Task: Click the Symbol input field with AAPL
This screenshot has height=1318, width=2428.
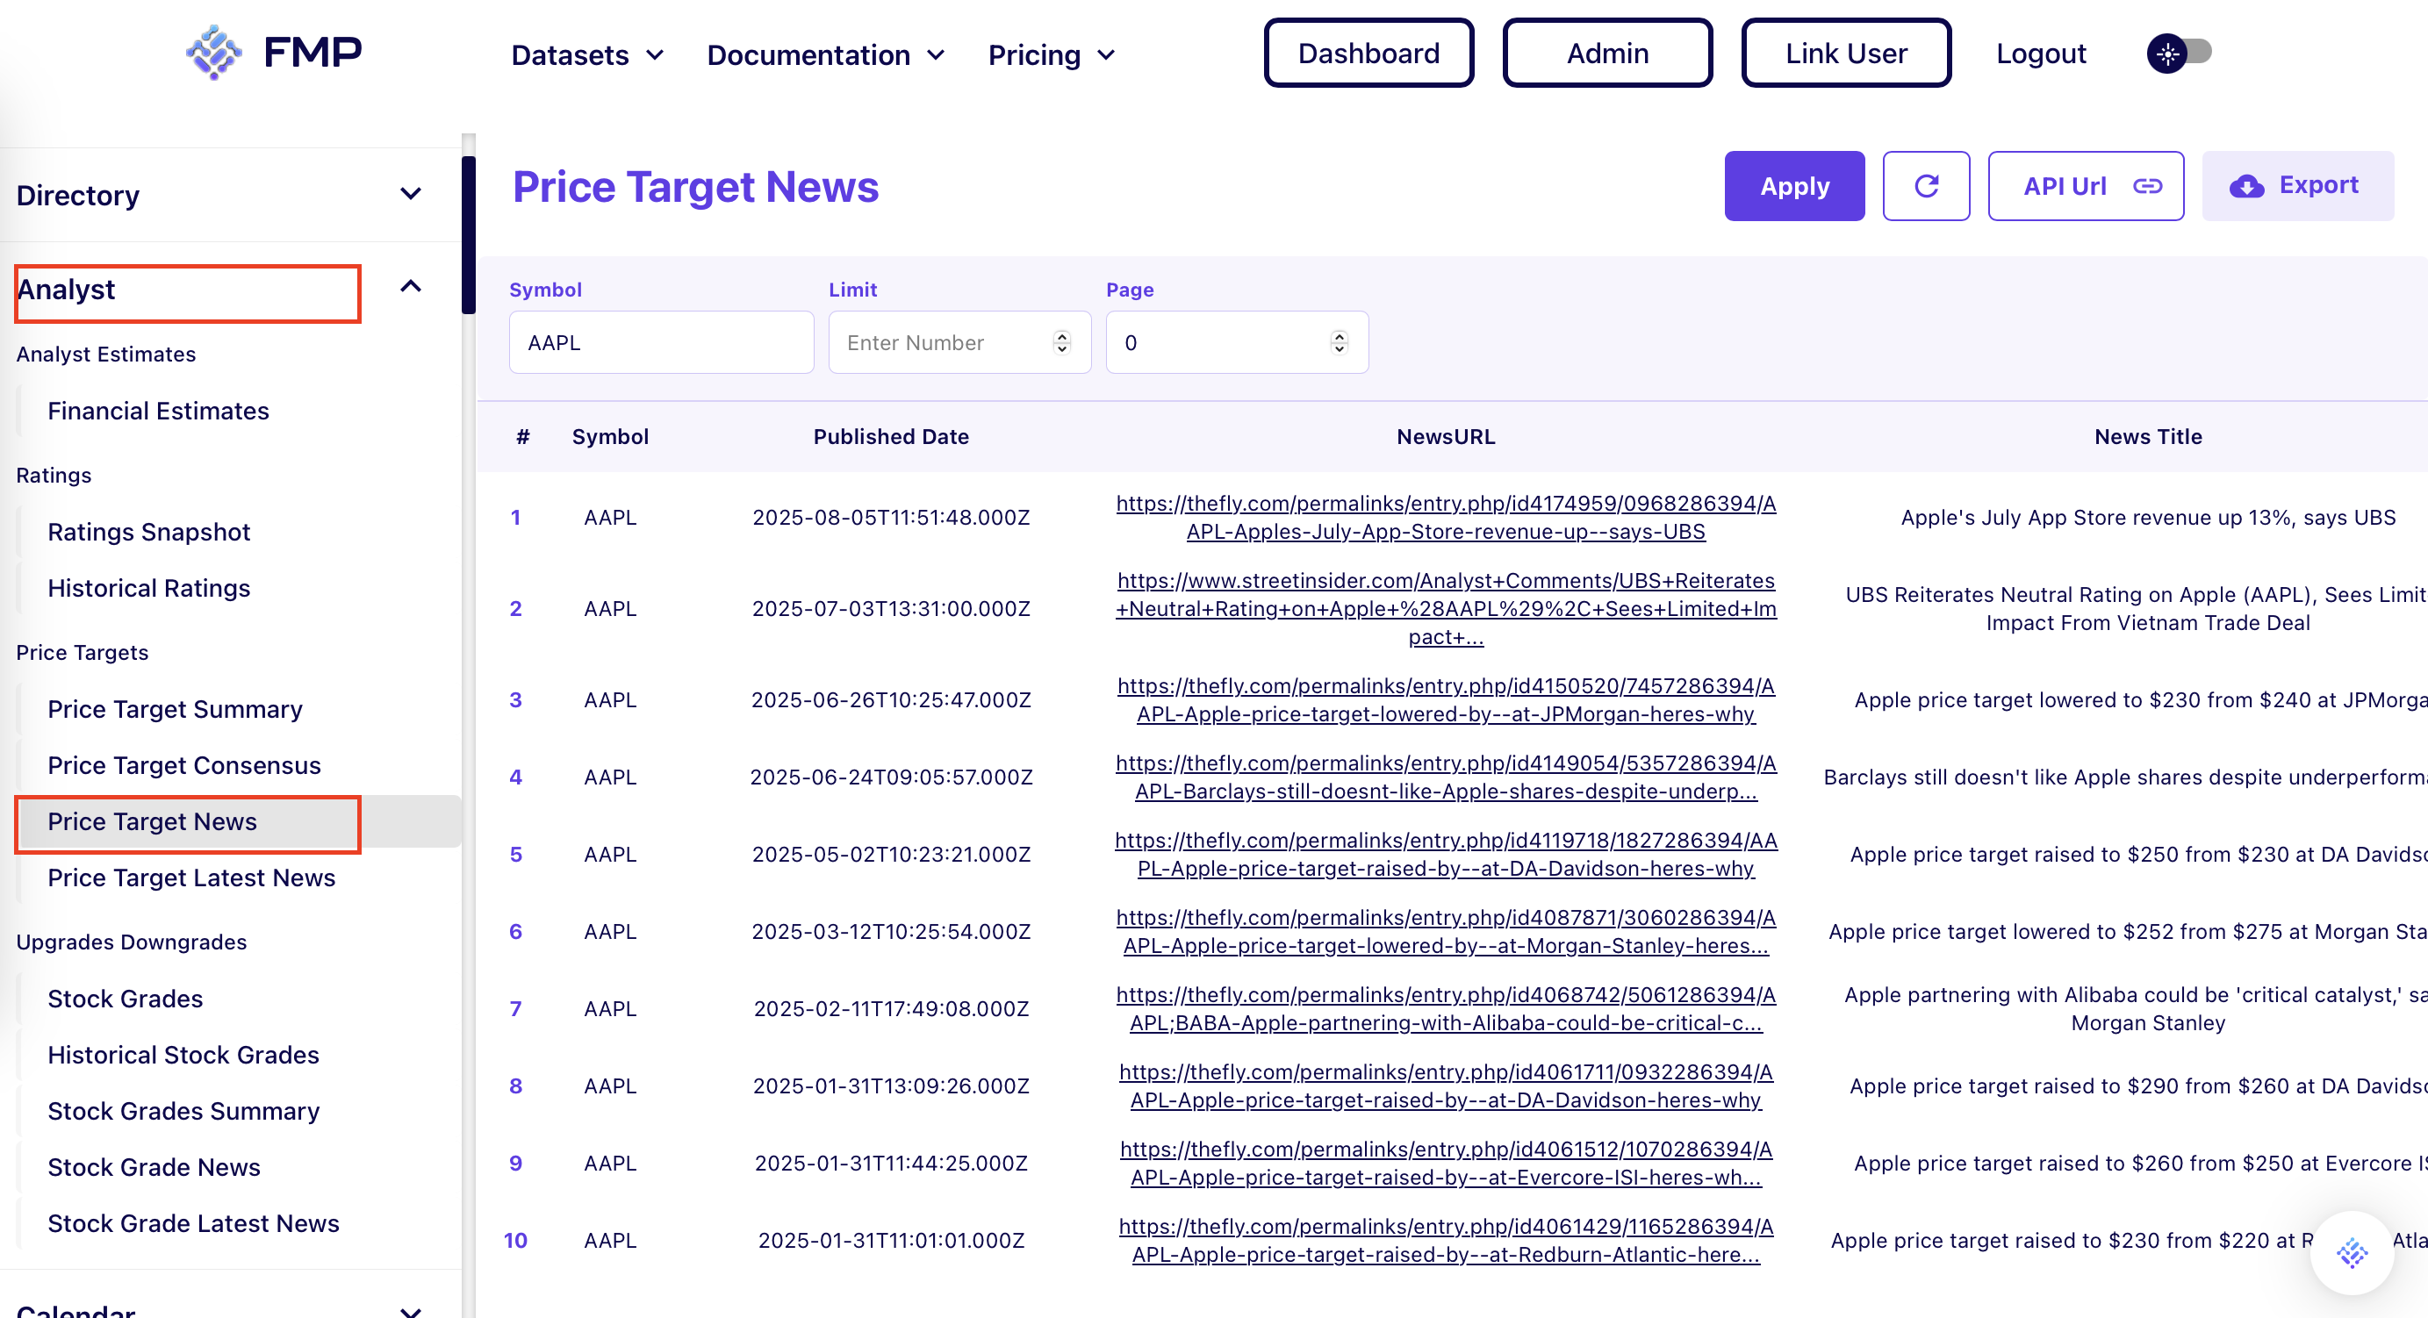Action: (x=661, y=342)
